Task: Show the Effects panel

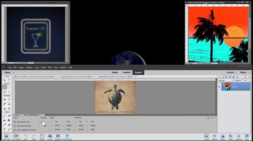Action: (214, 137)
